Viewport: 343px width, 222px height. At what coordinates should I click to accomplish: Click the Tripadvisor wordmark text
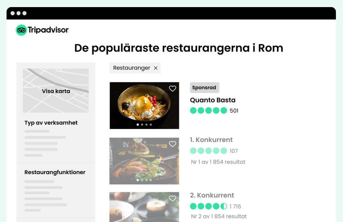click(x=48, y=30)
